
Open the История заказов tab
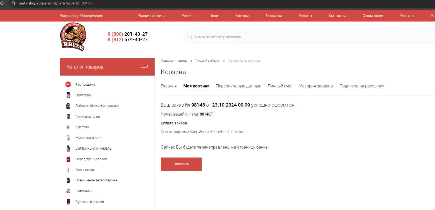point(316,86)
